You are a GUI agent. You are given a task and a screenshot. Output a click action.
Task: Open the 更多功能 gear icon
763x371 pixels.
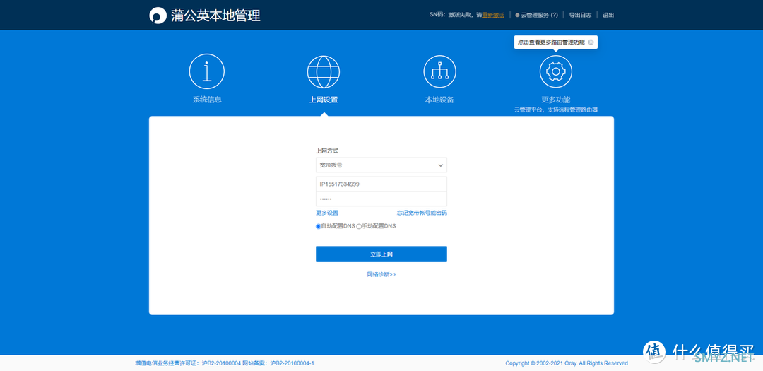[x=556, y=71]
